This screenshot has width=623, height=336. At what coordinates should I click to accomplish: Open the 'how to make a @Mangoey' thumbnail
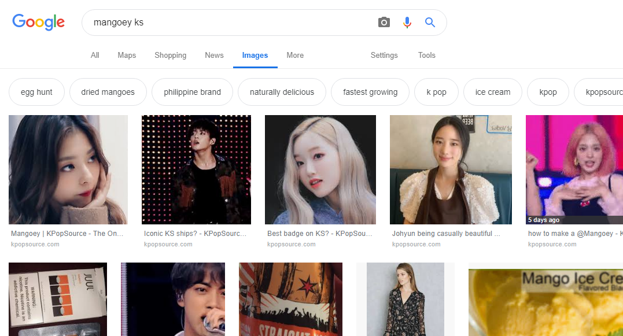tap(574, 169)
